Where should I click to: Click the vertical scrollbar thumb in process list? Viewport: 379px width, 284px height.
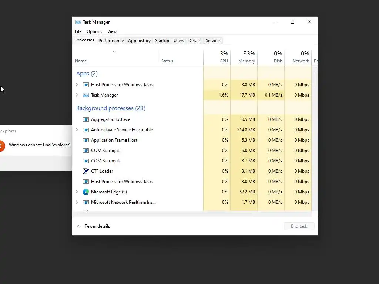click(315, 80)
